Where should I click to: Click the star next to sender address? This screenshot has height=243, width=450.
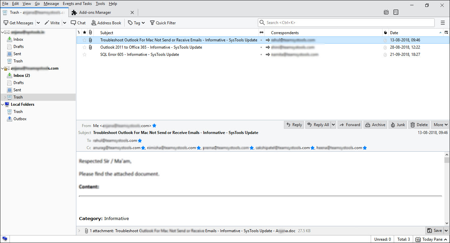pos(154,125)
